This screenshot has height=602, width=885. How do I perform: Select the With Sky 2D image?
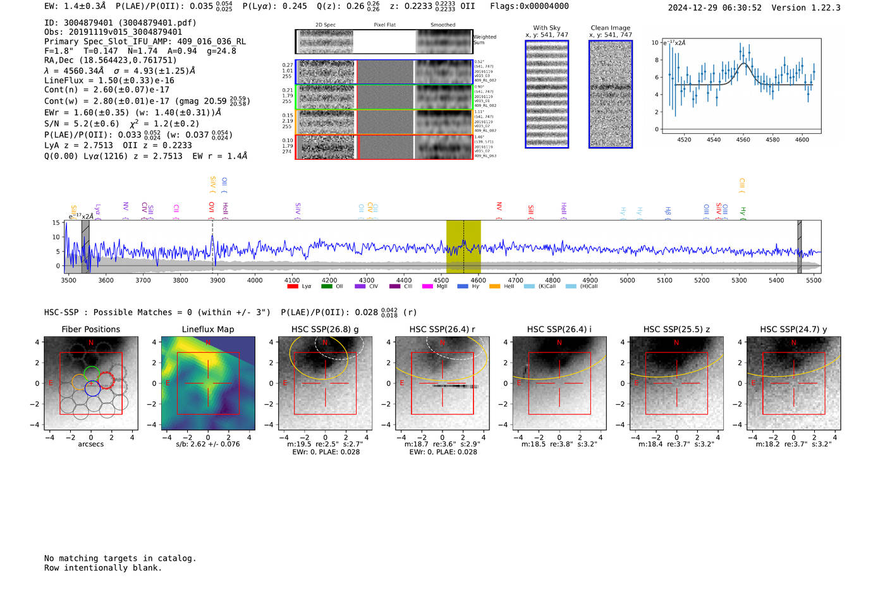pyautogui.click(x=547, y=94)
